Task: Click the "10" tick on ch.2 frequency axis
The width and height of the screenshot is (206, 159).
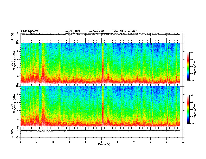Action: (17, 86)
